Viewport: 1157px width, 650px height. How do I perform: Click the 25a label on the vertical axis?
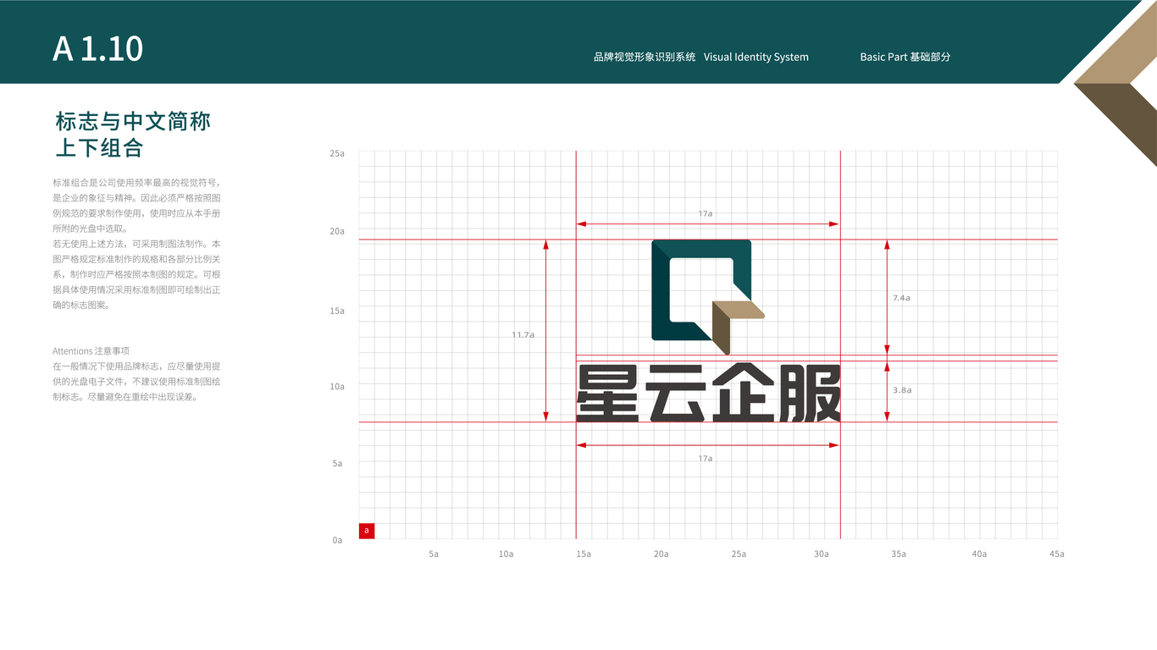tap(337, 153)
